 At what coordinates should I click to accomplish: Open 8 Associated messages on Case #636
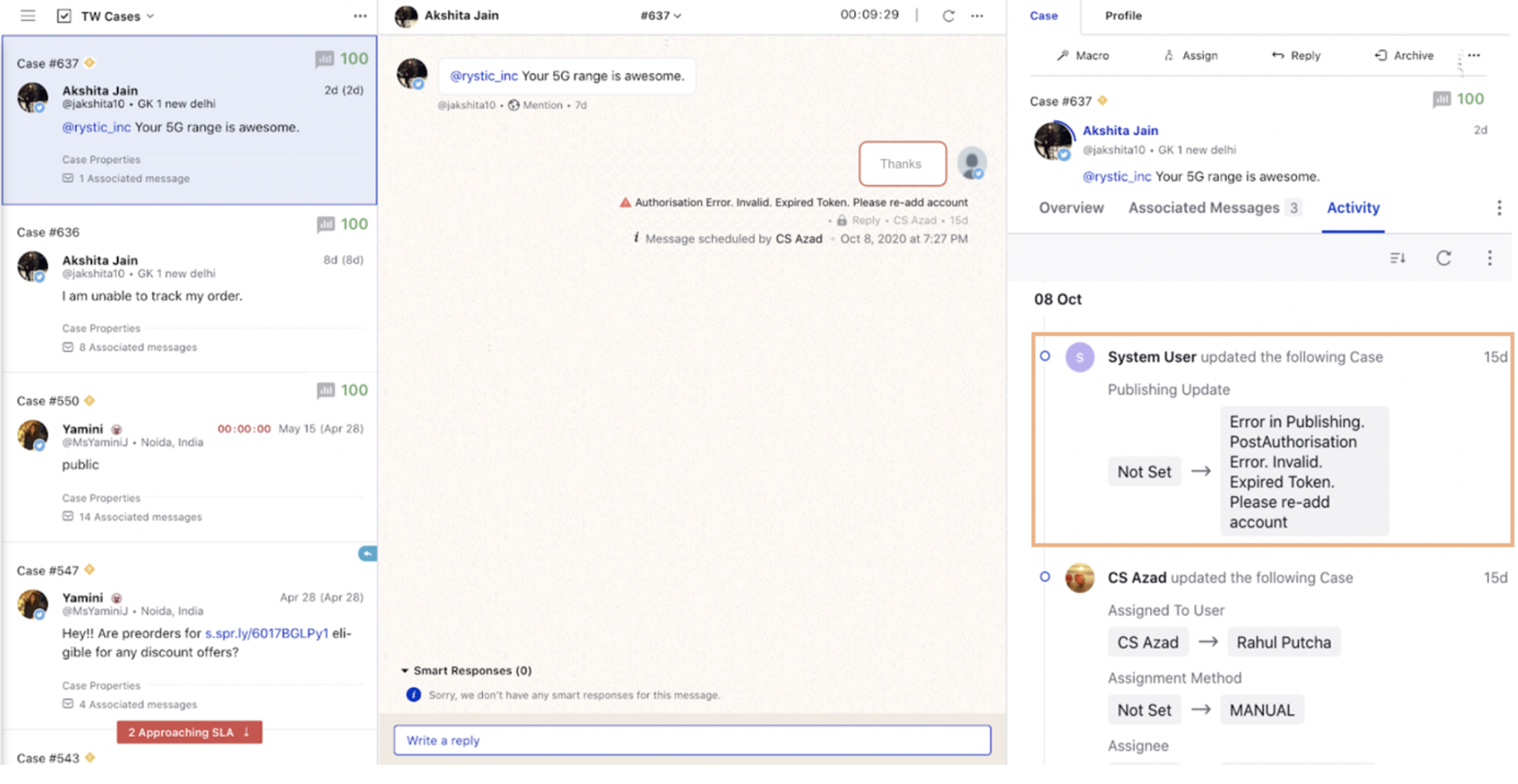point(129,348)
